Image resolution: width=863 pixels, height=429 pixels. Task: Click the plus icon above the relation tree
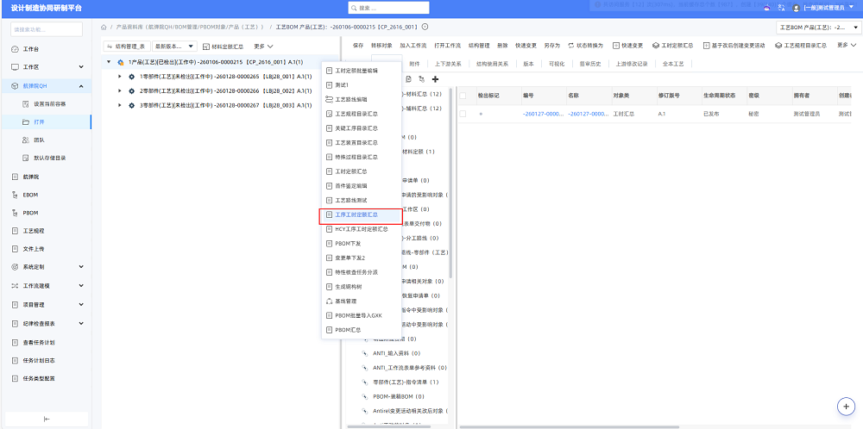tap(435, 79)
